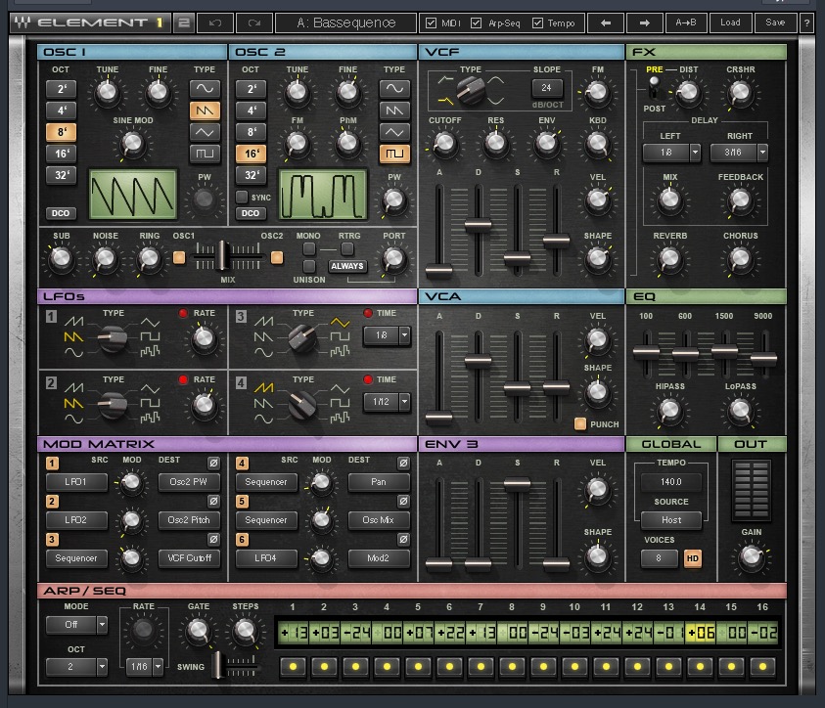Screen dimensions: 825x708
Task: Switch to Element layer 2 tab
Action: 182,22
